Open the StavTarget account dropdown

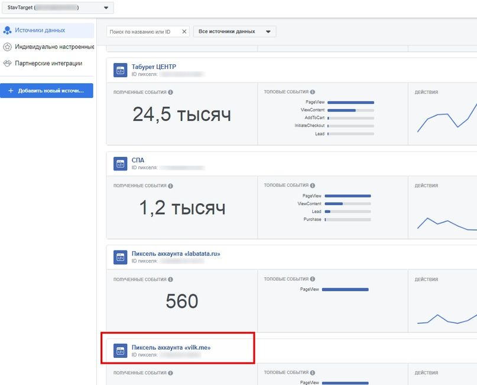58,8
